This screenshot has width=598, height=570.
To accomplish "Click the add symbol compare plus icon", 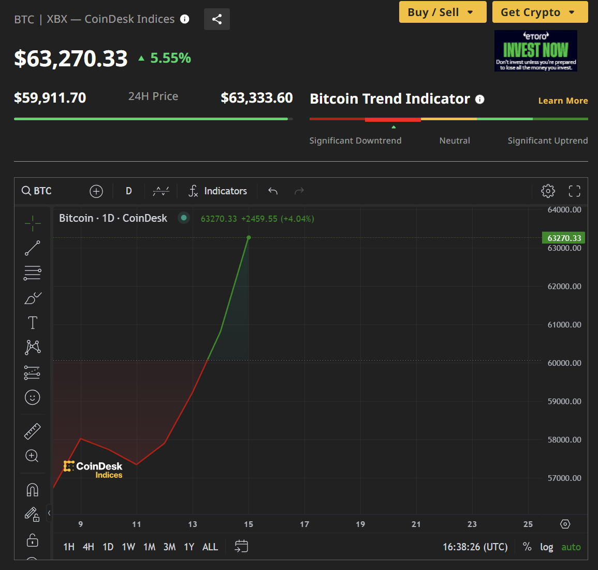I will 96,191.
